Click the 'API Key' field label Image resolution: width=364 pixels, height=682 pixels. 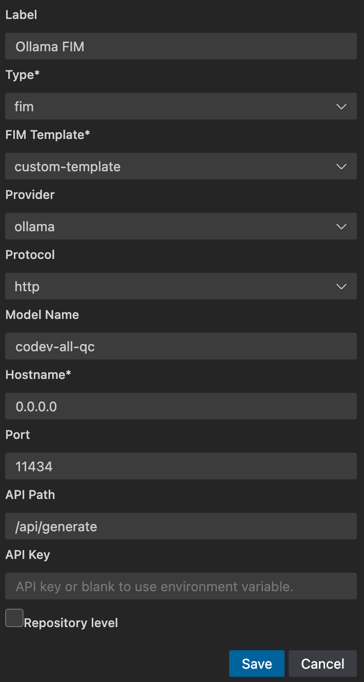[28, 555]
